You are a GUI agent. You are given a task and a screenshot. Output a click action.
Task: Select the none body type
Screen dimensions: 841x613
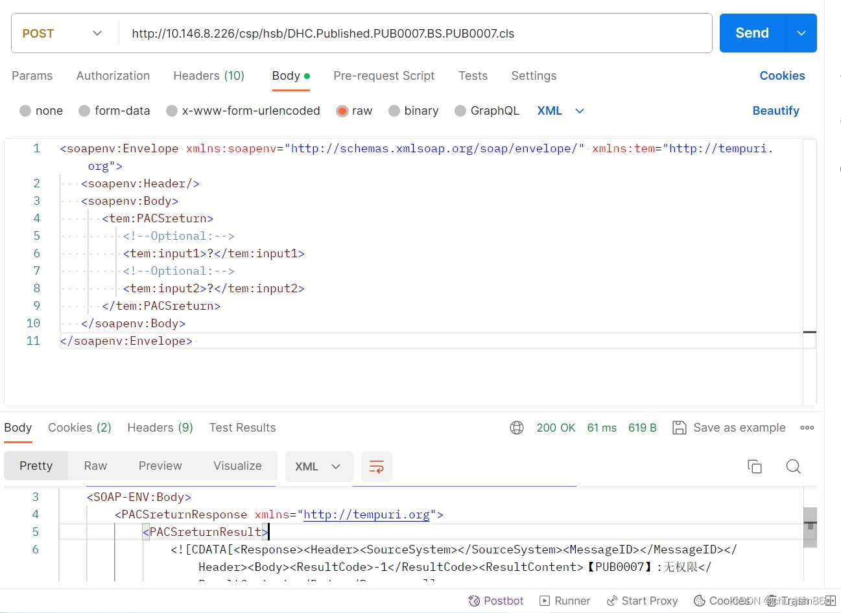(41, 111)
